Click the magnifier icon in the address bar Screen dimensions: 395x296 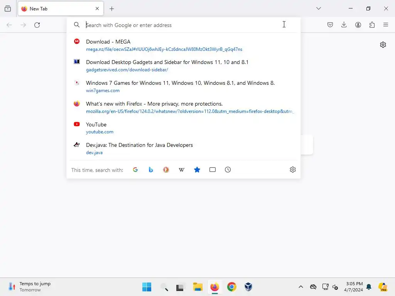77,25
